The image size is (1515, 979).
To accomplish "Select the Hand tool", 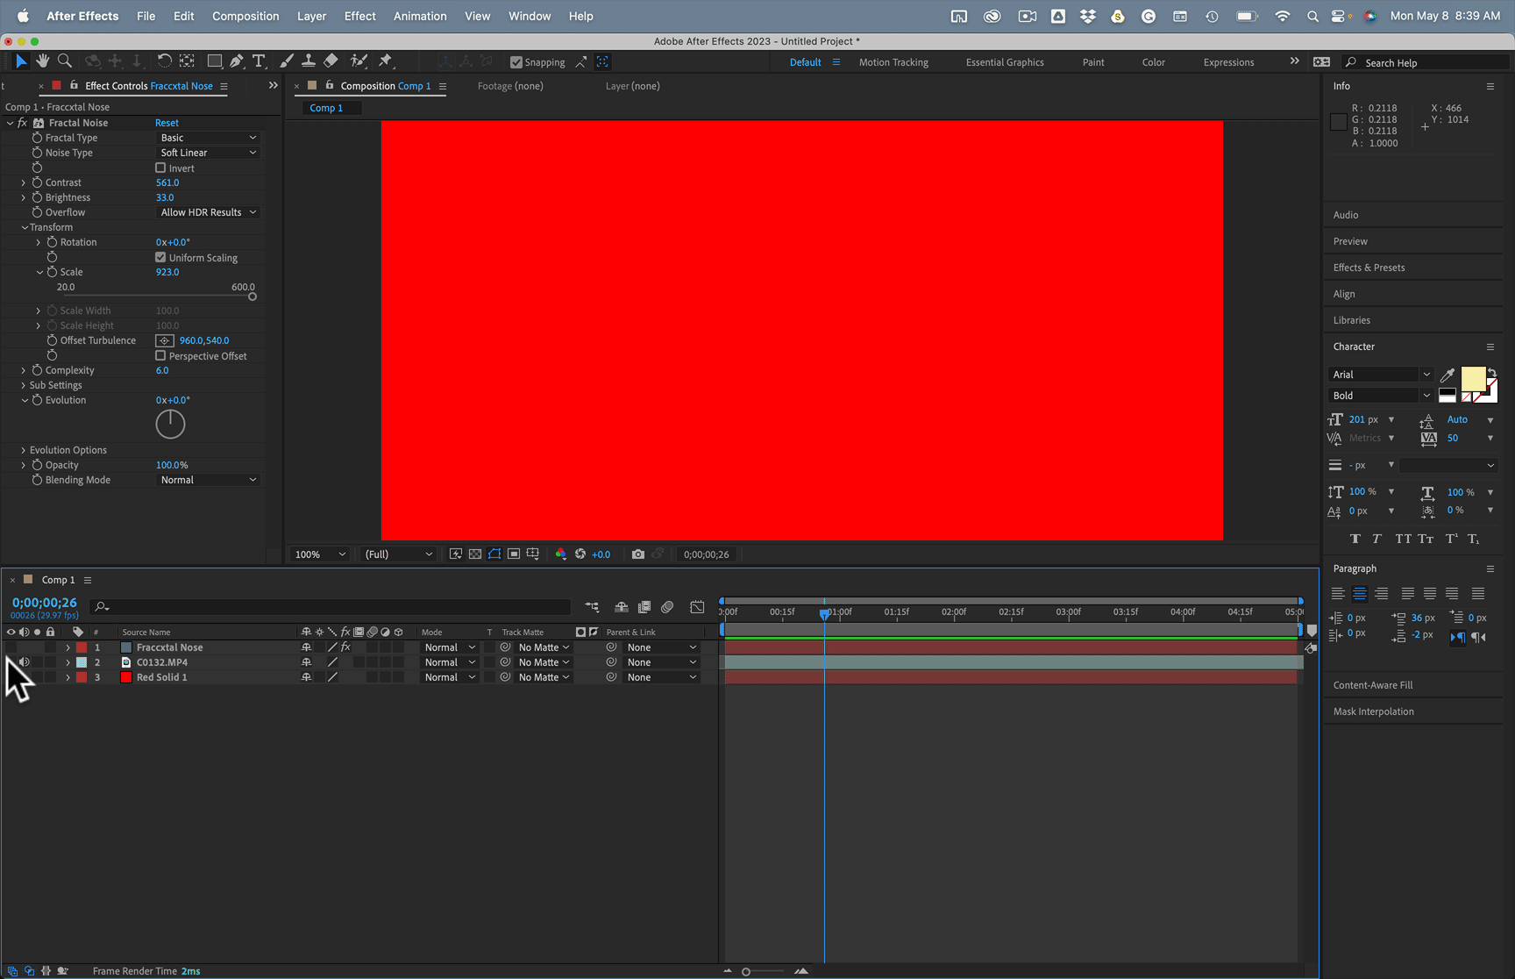I will point(42,61).
